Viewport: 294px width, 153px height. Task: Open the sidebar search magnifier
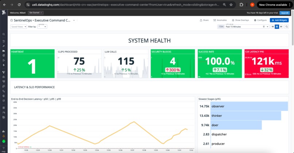[4, 34]
